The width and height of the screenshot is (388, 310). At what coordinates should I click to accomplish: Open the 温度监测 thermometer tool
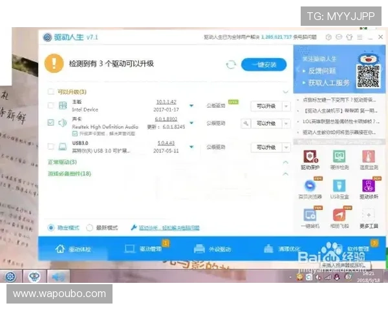click(369, 156)
